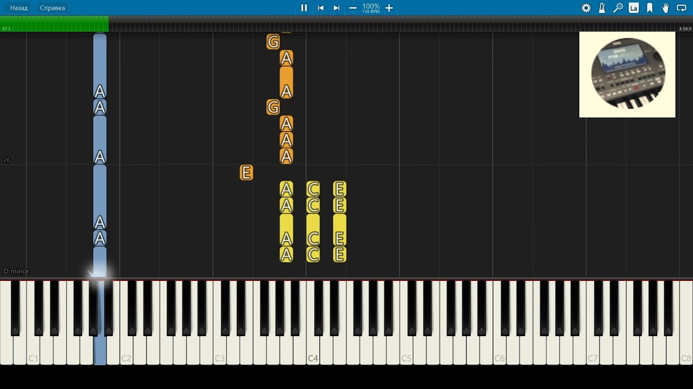Click the D minor key signature label

tap(16, 271)
